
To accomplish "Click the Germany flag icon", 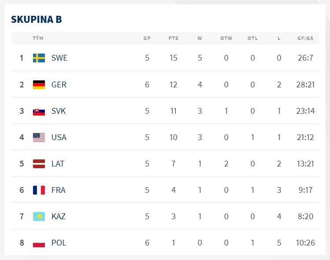I will [39, 85].
